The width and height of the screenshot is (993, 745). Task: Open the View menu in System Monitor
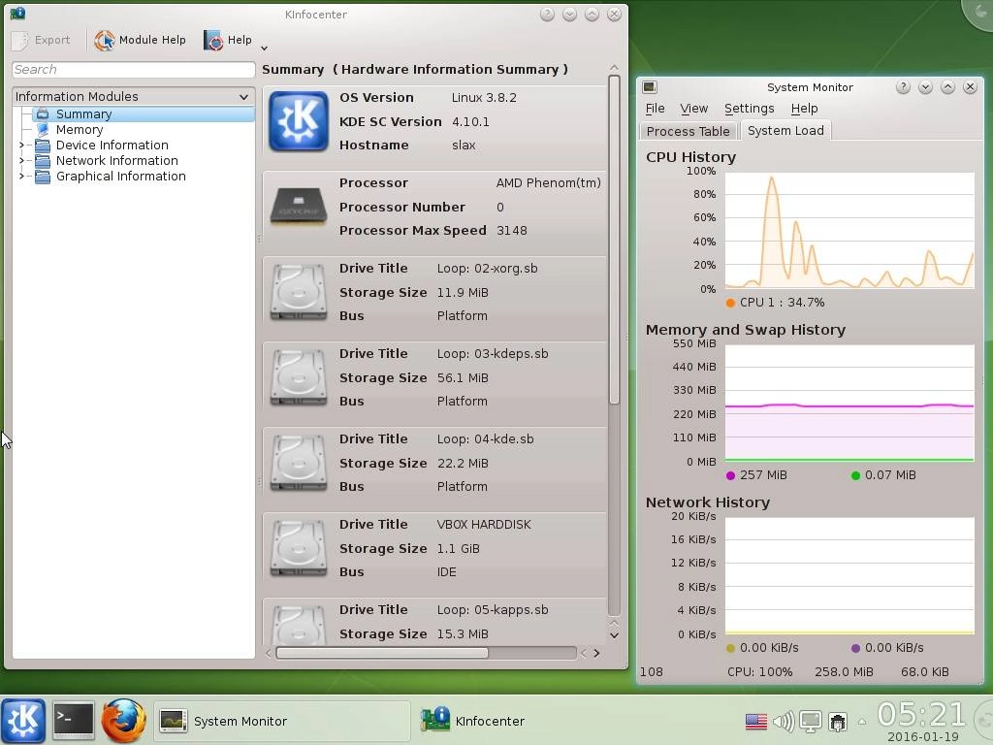(693, 109)
